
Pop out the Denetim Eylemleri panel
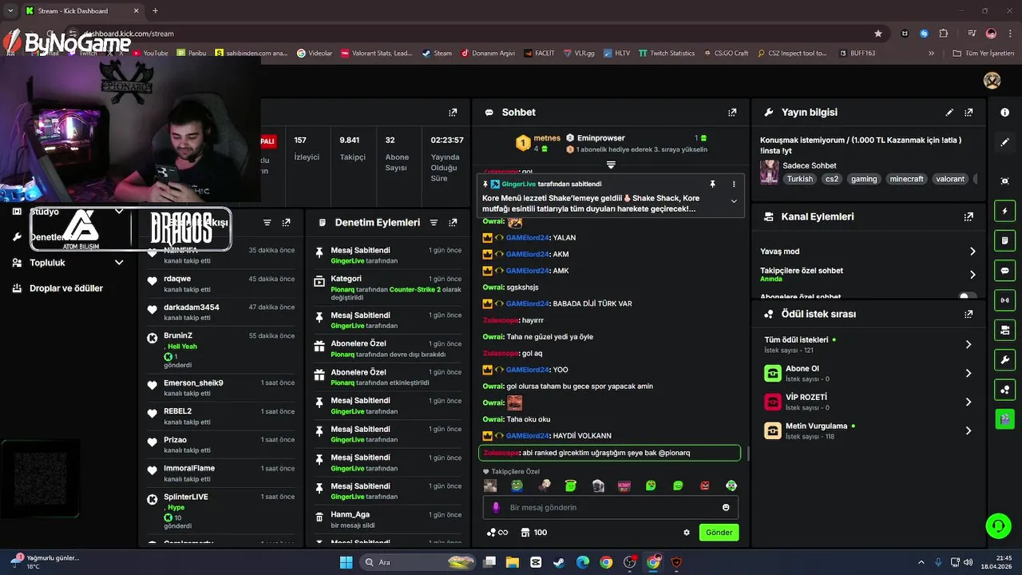(x=453, y=223)
